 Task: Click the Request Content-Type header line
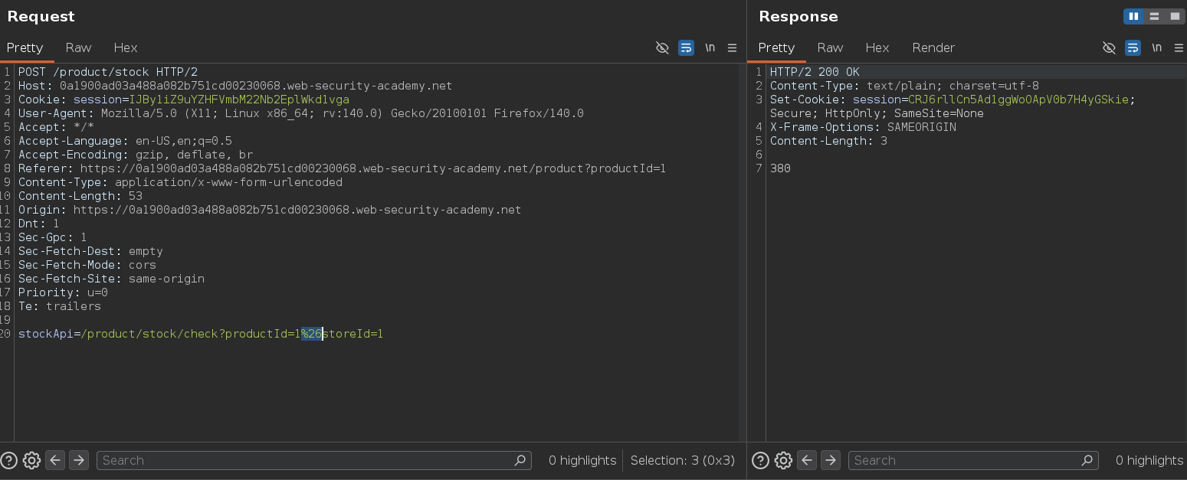click(180, 182)
